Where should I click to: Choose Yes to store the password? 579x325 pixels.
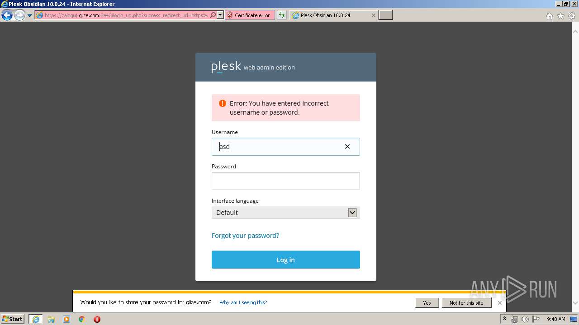pyautogui.click(x=427, y=303)
